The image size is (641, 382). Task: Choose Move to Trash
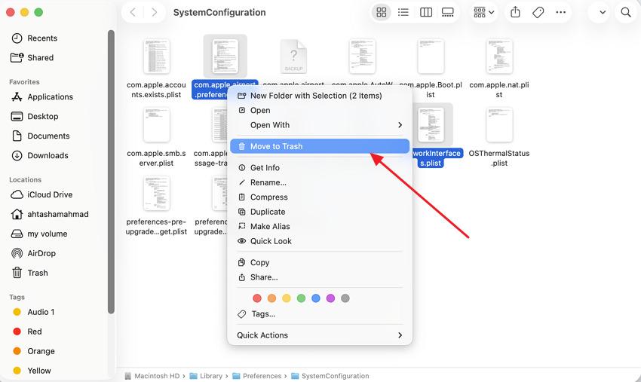point(320,146)
